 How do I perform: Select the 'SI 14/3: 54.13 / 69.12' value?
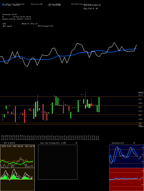[22, 17]
